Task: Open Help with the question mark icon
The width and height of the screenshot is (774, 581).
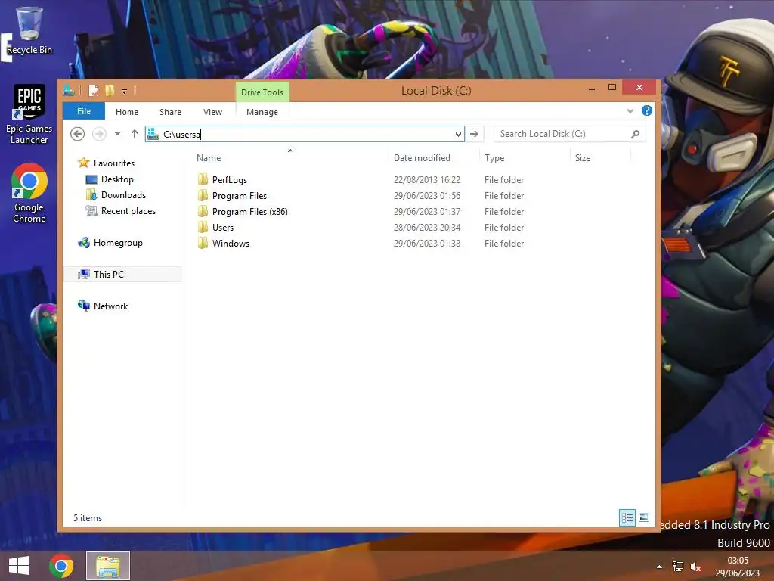Action: [x=647, y=110]
